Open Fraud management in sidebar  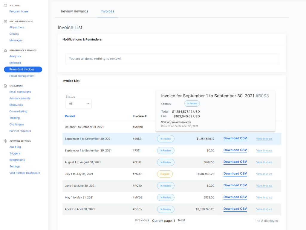[x=22, y=76]
